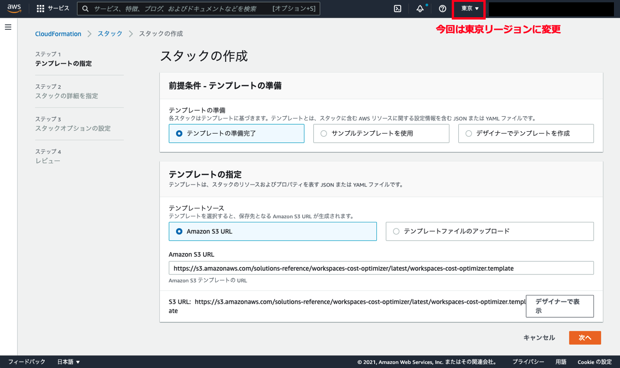The image size is (620, 368).
Task: Open the 東京 region dropdown
Action: pyautogui.click(x=469, y=9)
